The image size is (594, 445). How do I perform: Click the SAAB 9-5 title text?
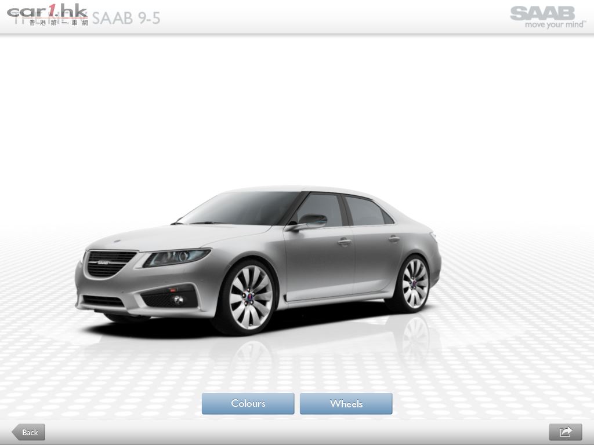pos(126,18)
